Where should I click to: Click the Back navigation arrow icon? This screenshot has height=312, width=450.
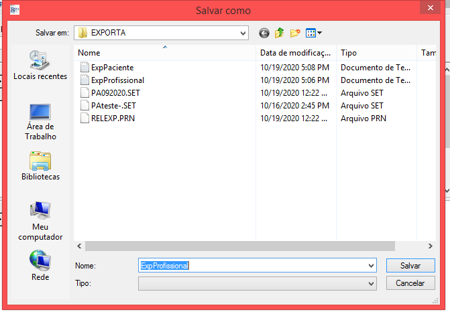pos(264,33)
